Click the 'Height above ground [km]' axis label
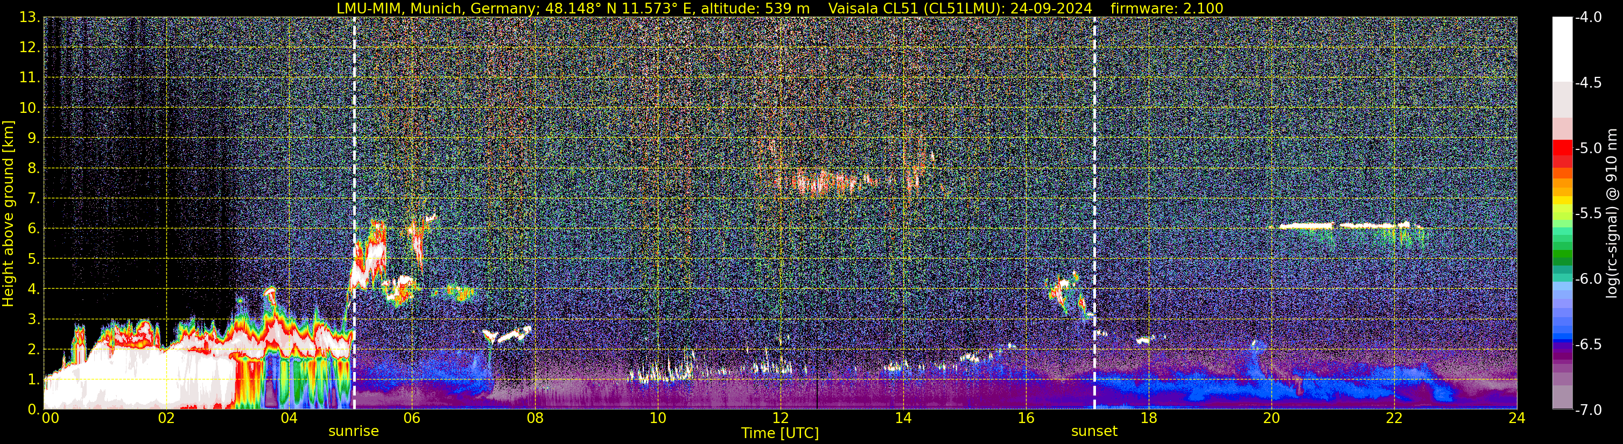 click(x=8, y=214)
